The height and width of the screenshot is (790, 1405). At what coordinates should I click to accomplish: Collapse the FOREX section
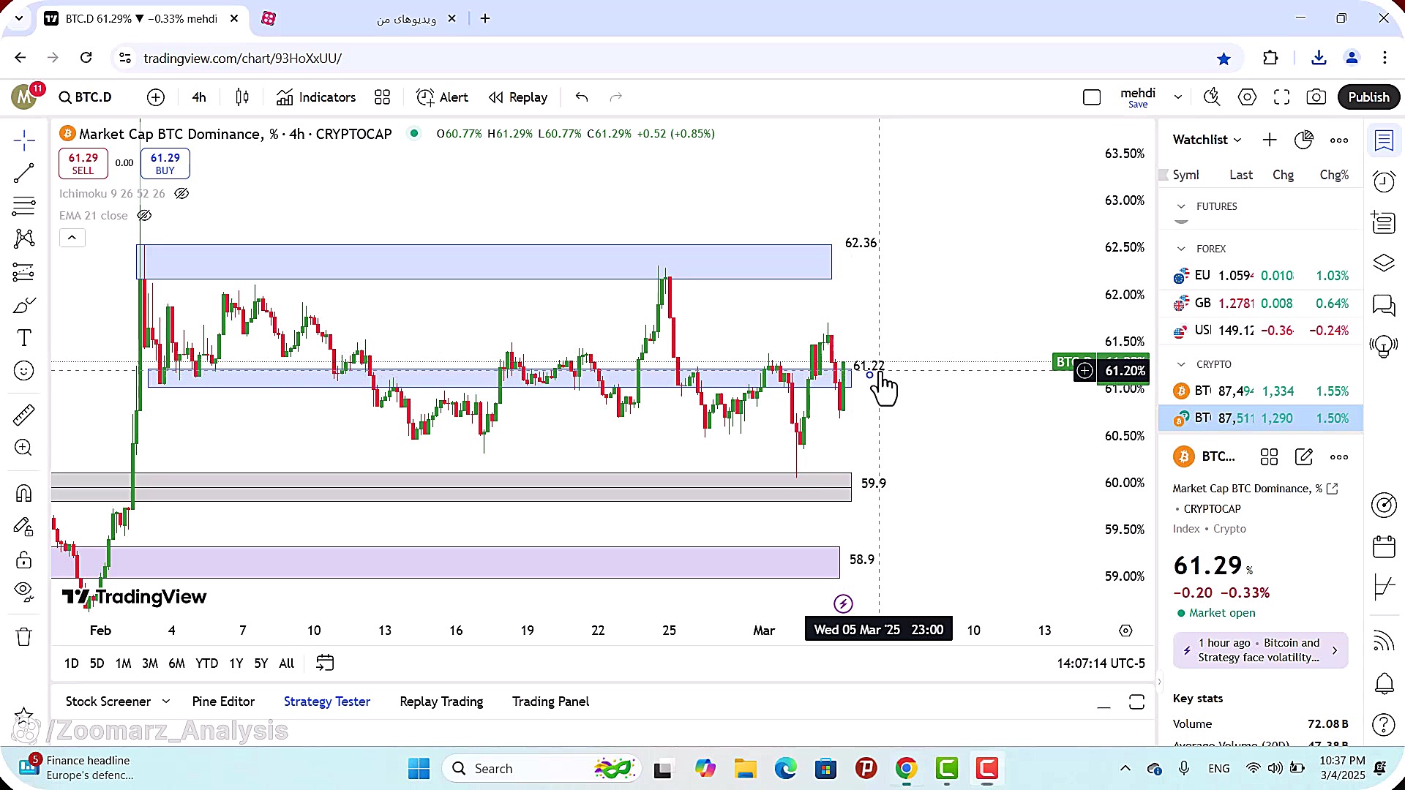pyautogui.click(x=1181, y=249)
